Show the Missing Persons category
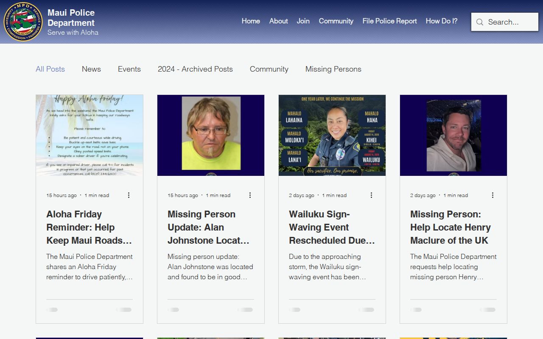 (333, 69)
